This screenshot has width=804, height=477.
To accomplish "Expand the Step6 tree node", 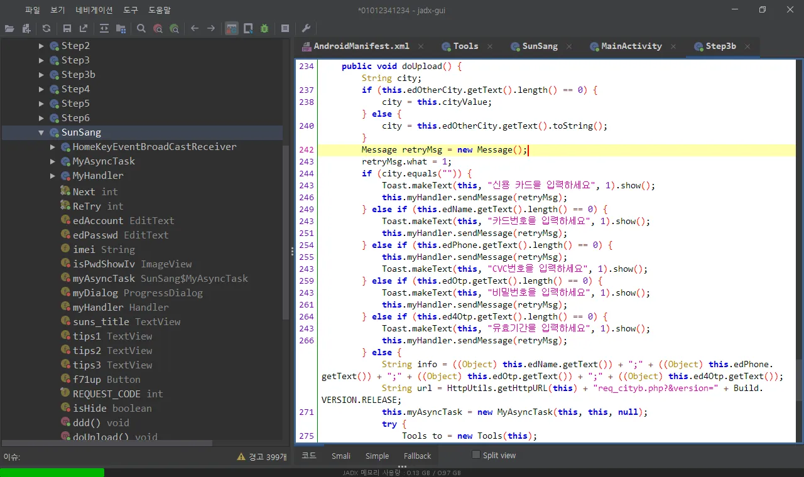I will point(41,118).
